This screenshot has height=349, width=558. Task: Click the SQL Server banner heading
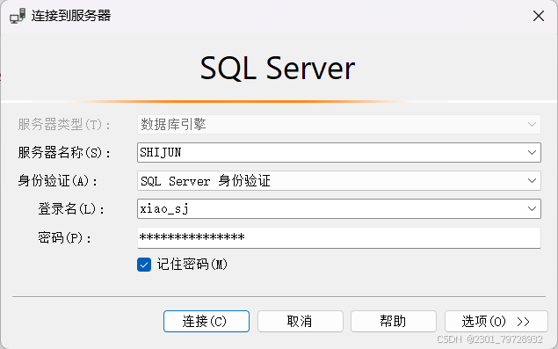[278, 68]
